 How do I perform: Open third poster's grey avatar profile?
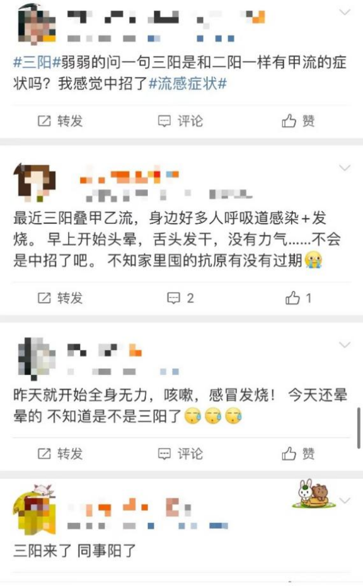[x=37, y=359]
